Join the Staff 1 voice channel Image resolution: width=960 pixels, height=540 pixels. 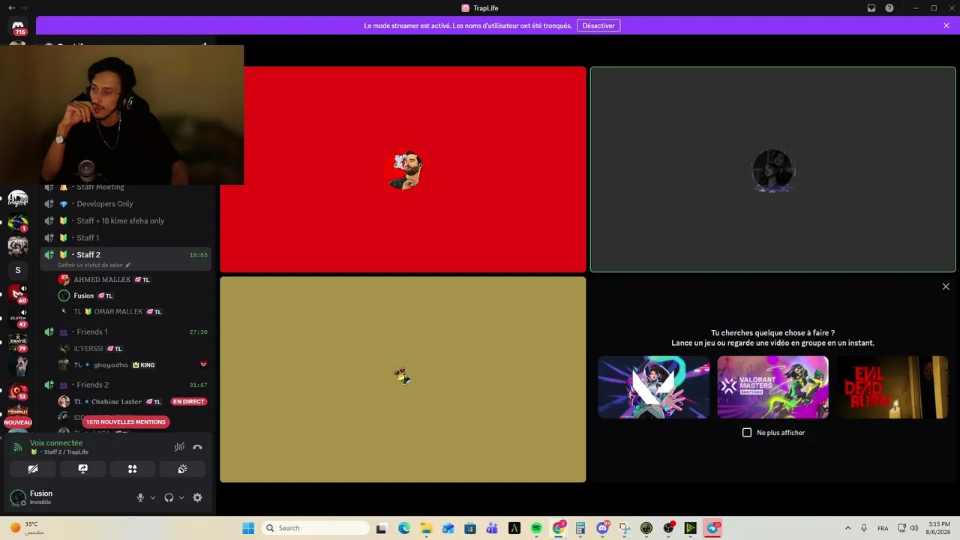125,238
